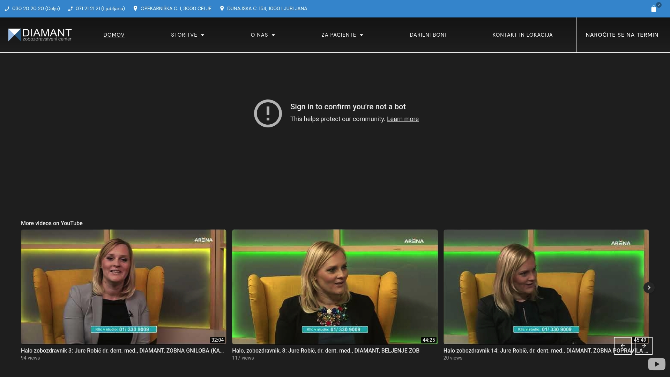This screenshot has width=670, height=377.
Task: Open the Learn more link
Action: pos(403,119)
